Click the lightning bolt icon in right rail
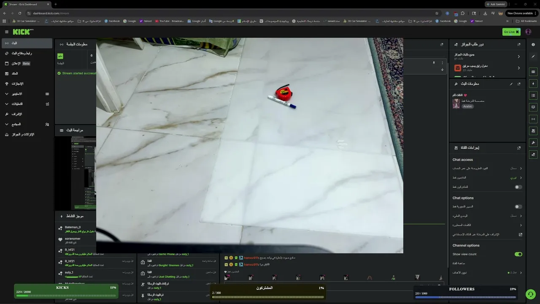The width and height of the screenshot is (540, 304). click(x=533, y=84)
